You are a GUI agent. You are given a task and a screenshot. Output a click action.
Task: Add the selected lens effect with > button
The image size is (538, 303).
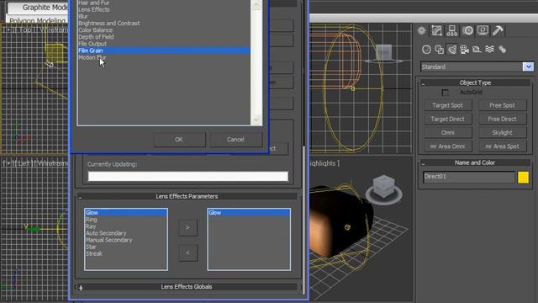(187, 227)
